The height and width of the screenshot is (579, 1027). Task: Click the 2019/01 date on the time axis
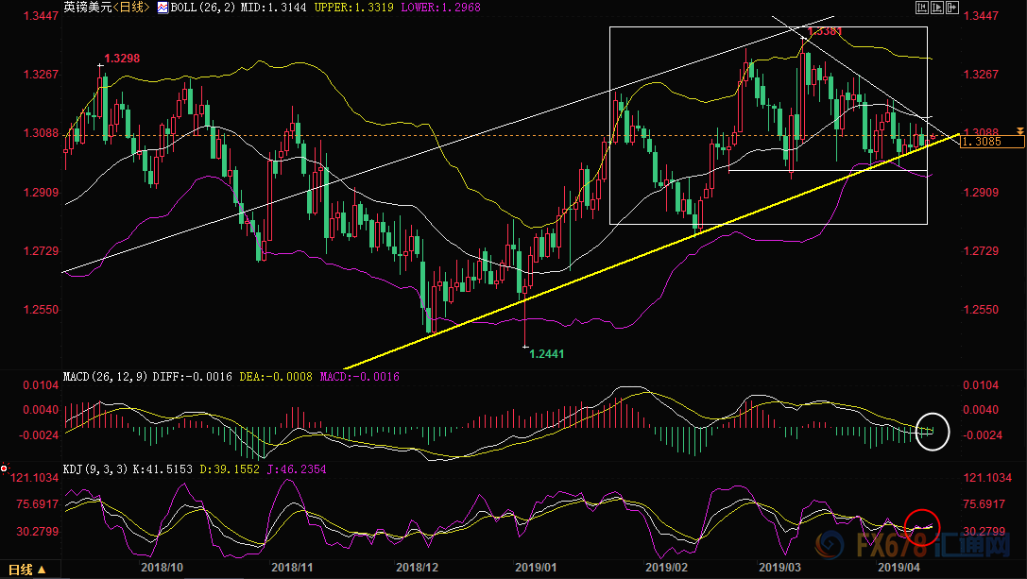pyautogui.click(x=534, y=568)
